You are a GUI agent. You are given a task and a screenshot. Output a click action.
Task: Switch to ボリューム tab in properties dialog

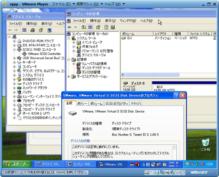click(96, 104)
